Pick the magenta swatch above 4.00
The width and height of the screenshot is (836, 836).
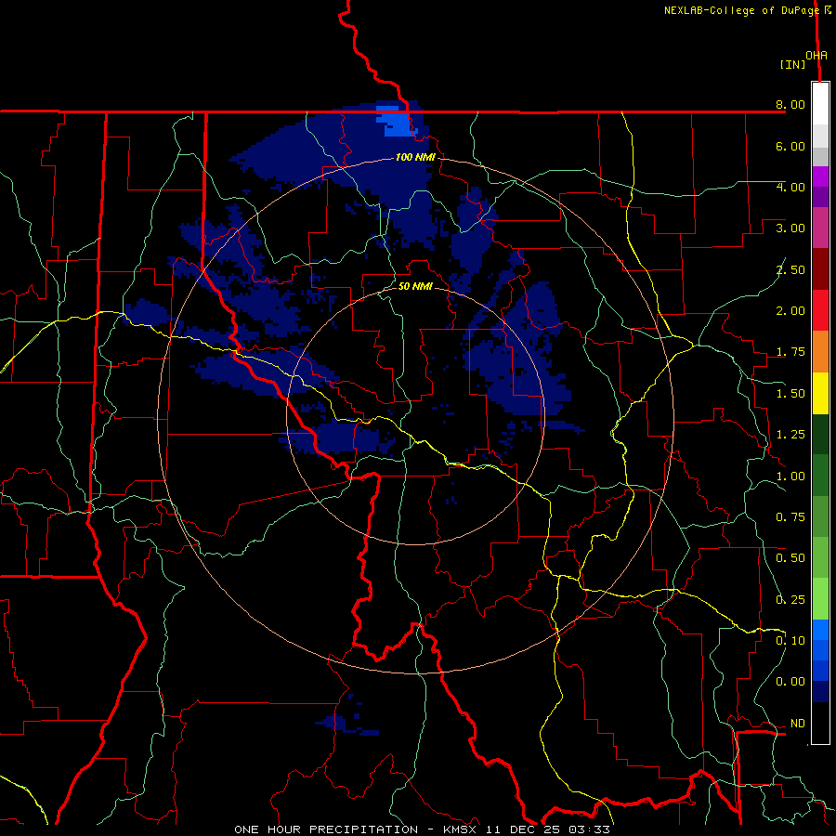pyautogui.click(x=820, y=176)
